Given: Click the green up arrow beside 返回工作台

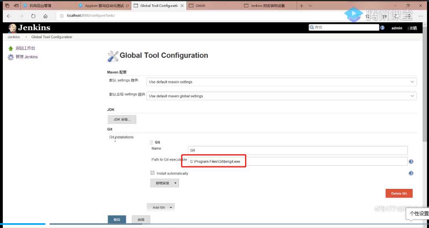Looking at the screenshot, I should click(11, 48).
